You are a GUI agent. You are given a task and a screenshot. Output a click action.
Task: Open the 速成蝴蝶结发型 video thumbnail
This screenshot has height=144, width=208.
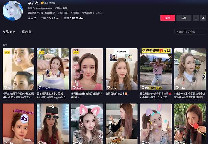coord(156,69)
